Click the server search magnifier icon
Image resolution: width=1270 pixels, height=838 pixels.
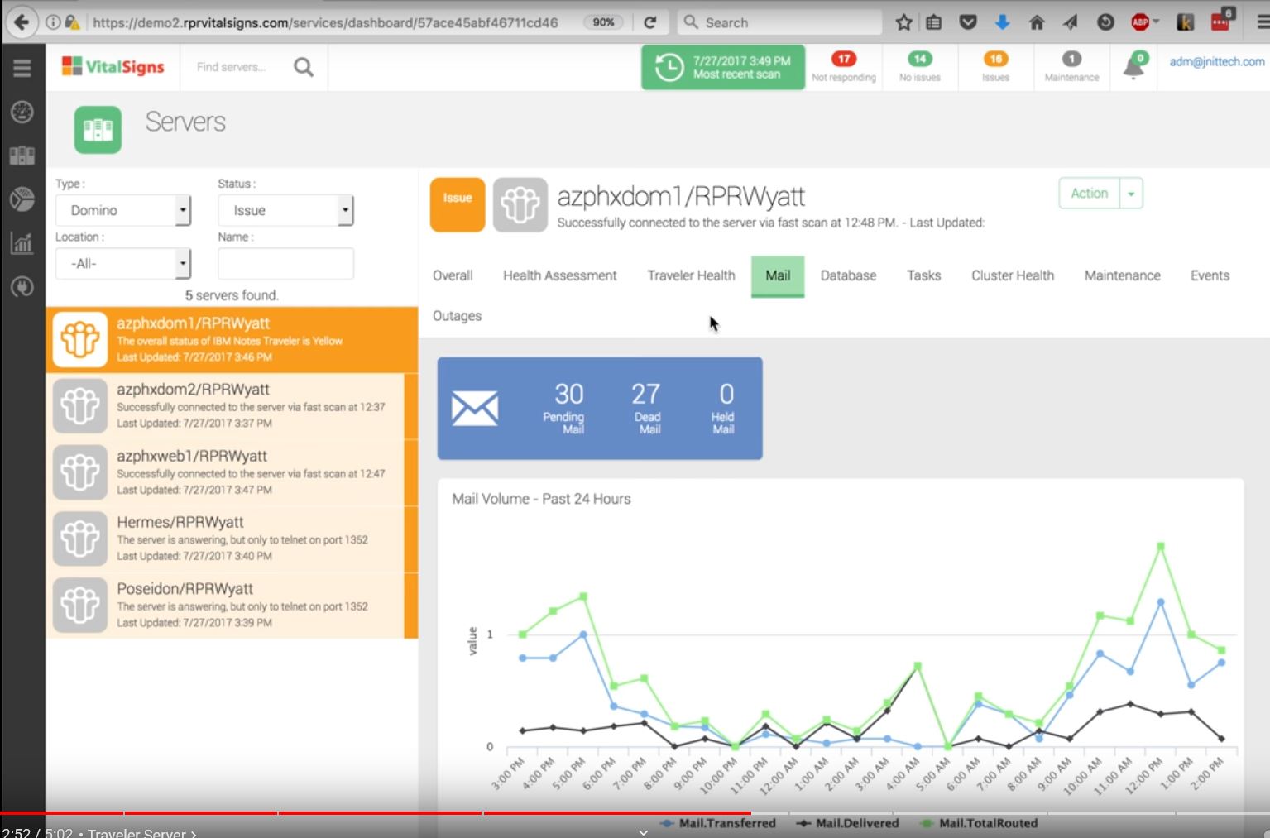point(304,67)
